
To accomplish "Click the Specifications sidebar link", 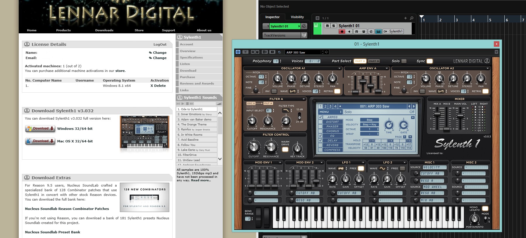I will [191, 58].
